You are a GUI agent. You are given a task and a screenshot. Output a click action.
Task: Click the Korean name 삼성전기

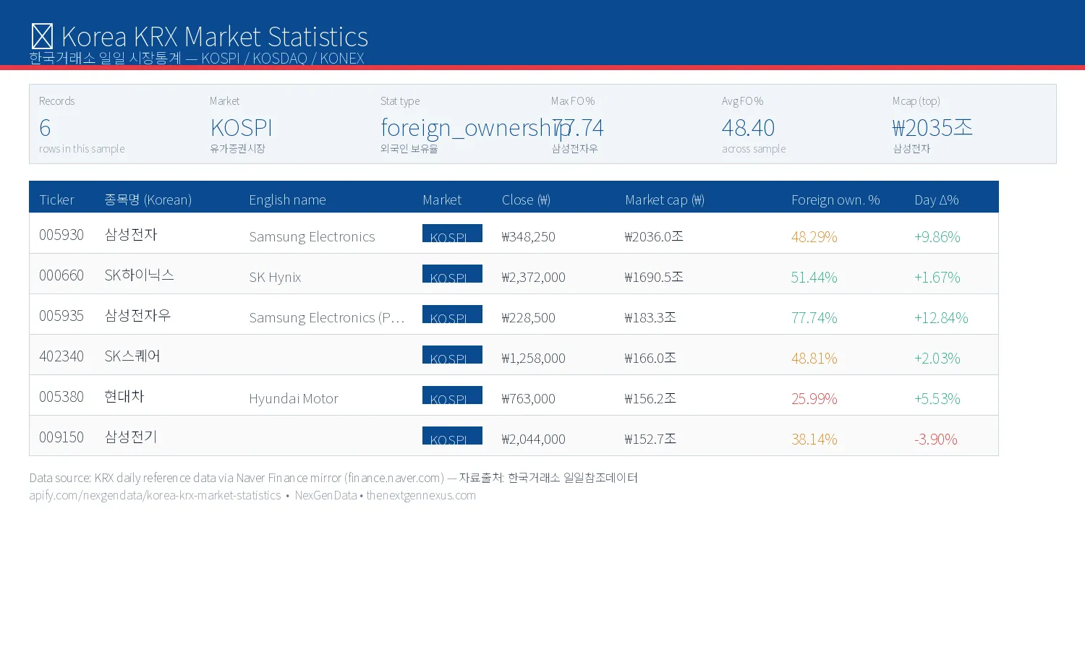(x=131, y=437)
